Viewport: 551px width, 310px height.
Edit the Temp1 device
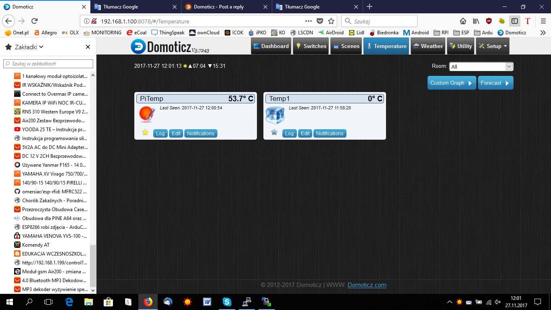(305, 133)
